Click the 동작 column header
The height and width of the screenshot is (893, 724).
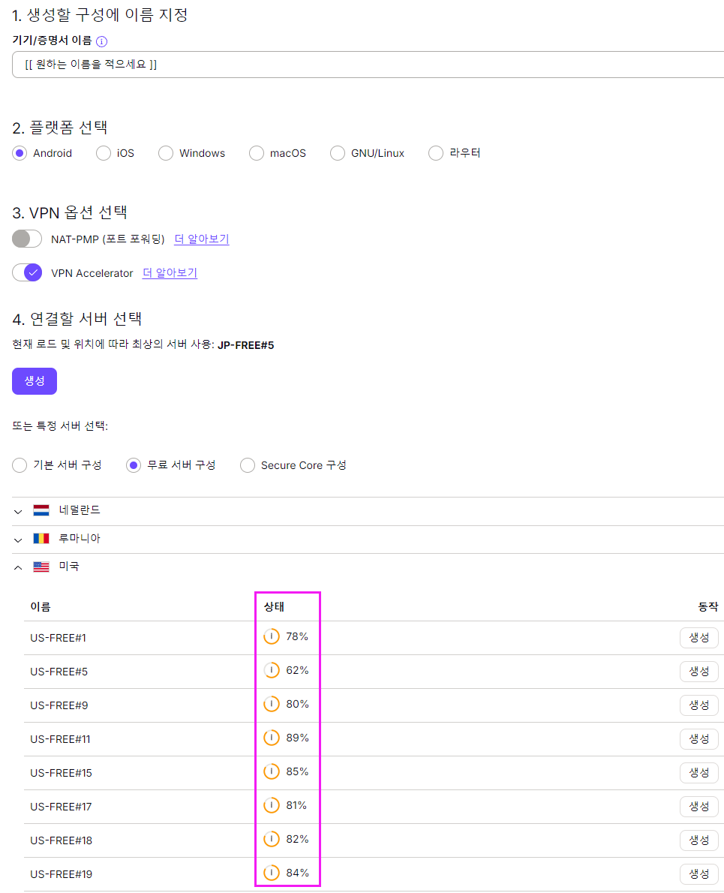coord(708,607)
